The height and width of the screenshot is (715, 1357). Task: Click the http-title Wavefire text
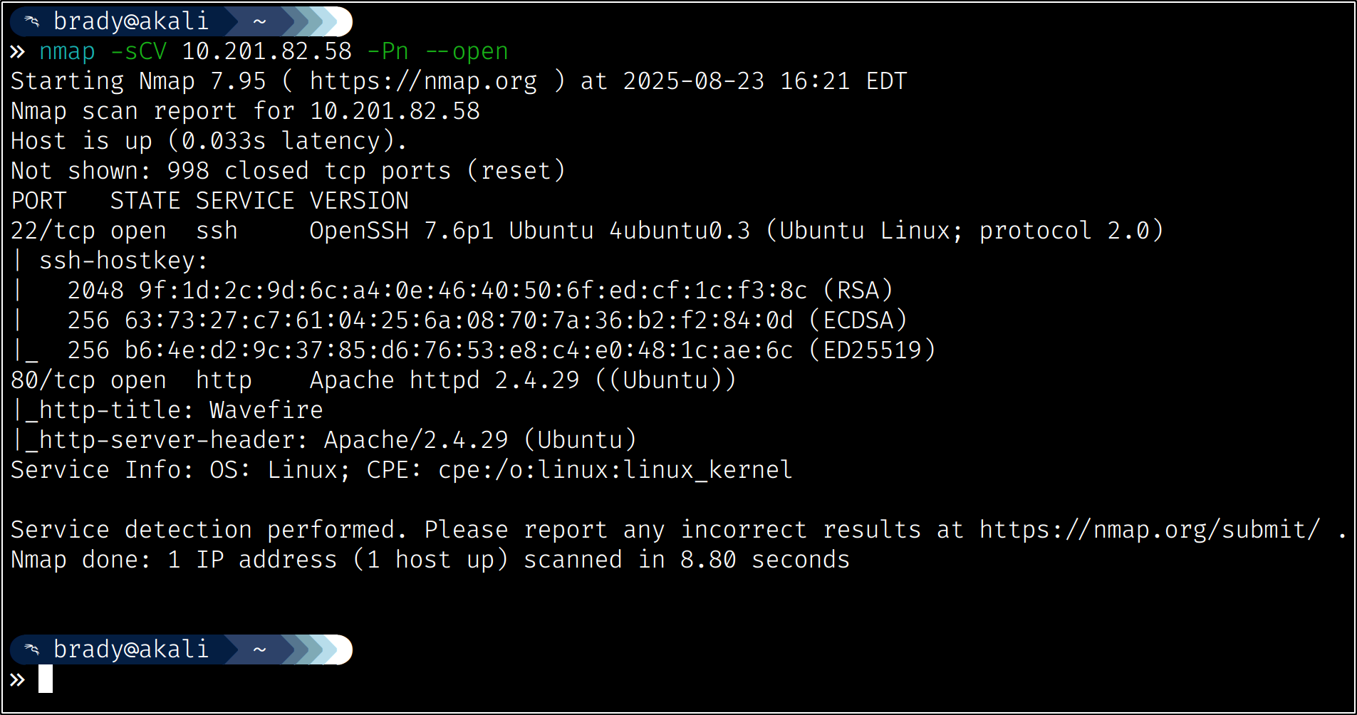pos(266,410)
